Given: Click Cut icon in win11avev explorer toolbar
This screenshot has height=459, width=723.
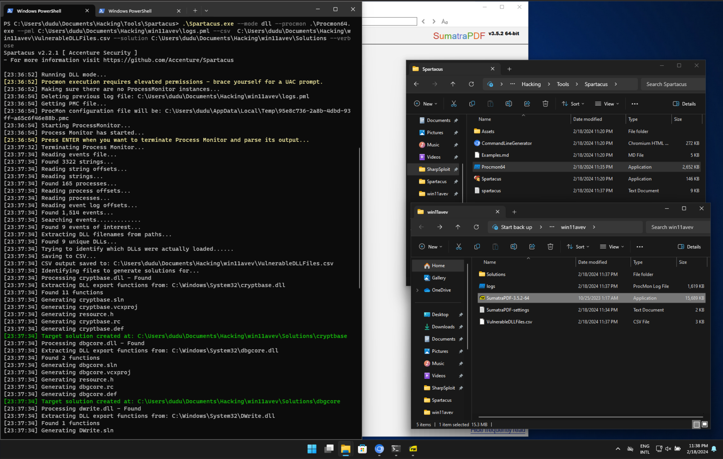Looking at the screenshot, I should coord(458,247).
